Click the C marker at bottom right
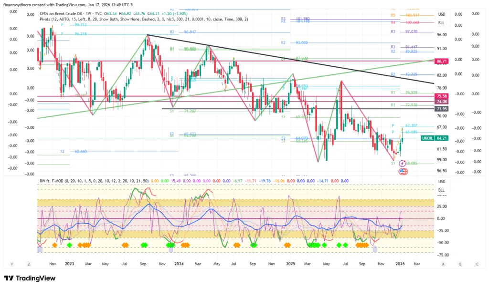The height and width of the screenshot is (288, 489). pyautogui.click(x=477, y=263)
